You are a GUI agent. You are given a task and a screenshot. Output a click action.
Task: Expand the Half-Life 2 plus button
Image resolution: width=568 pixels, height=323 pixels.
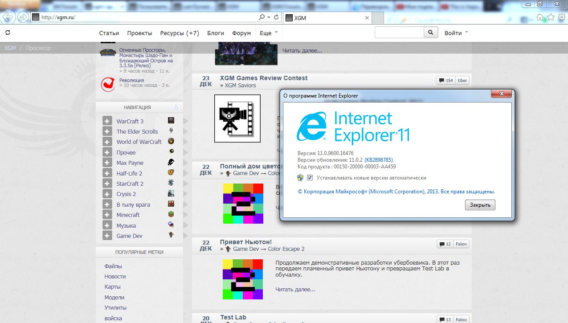[107, 173]
